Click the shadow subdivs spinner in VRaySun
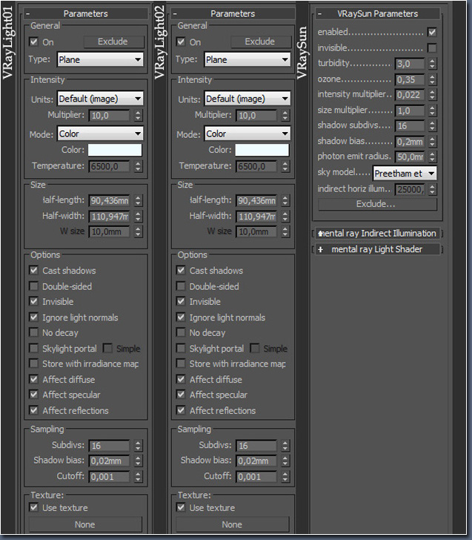 click(433, 126)
